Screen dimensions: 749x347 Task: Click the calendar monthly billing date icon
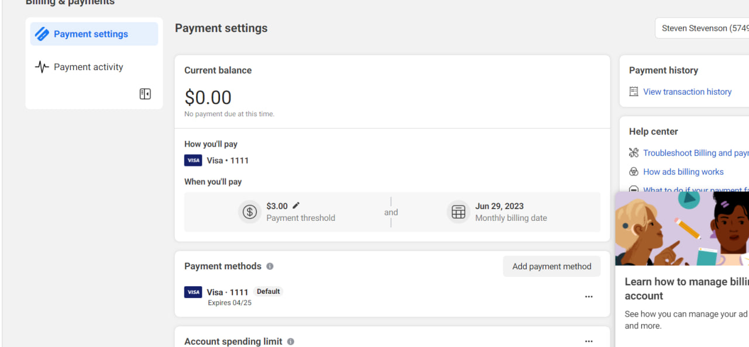459,212
